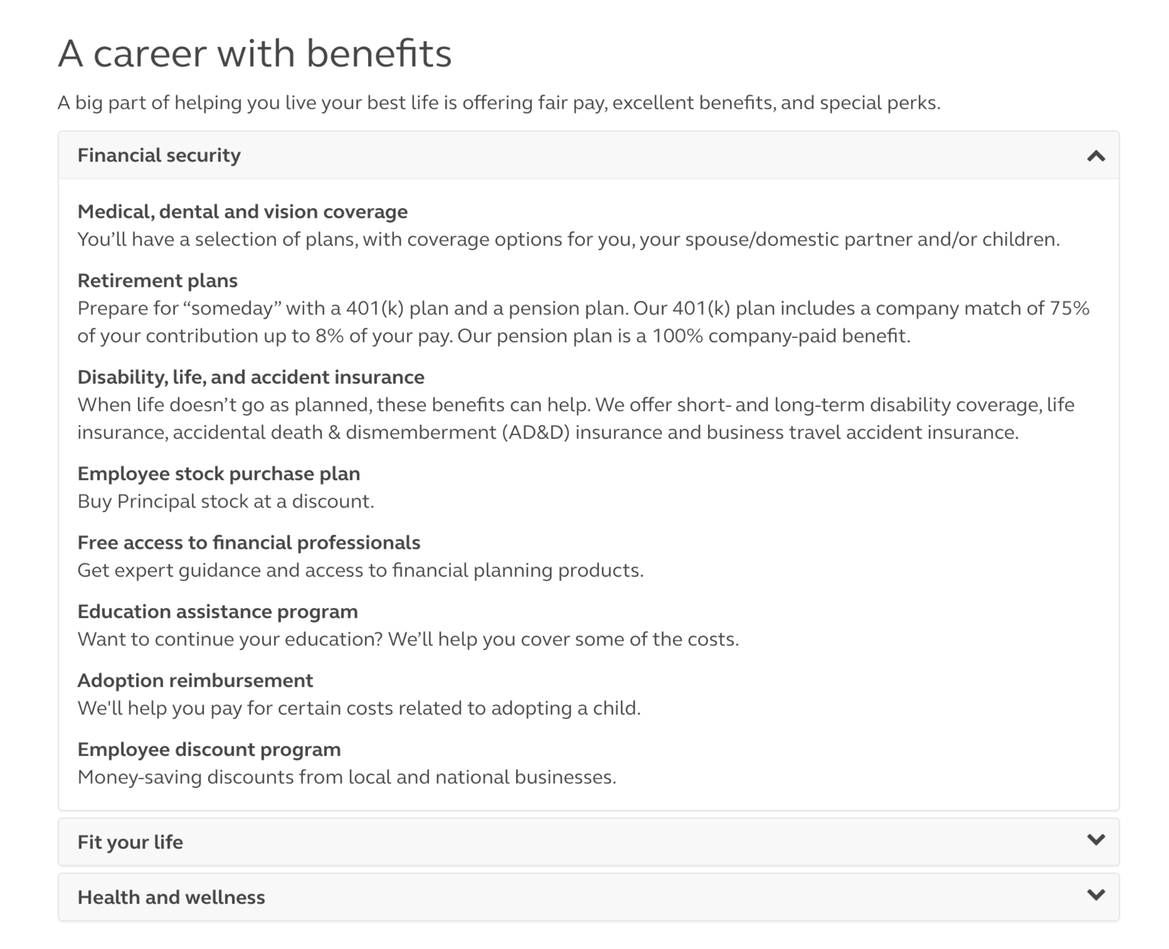Click the Employee discount program heading
The width and height of the screenshot is (1169, 949).
point(209,749)
